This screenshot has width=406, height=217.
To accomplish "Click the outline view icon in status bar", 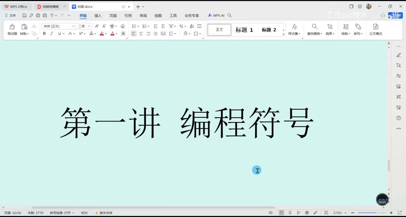I will 290,213.
